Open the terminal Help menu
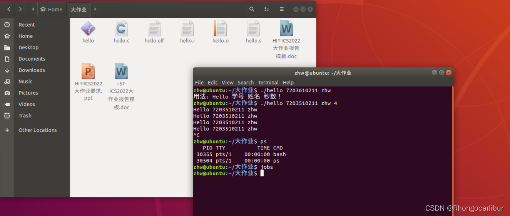 (x=288, y=83)
